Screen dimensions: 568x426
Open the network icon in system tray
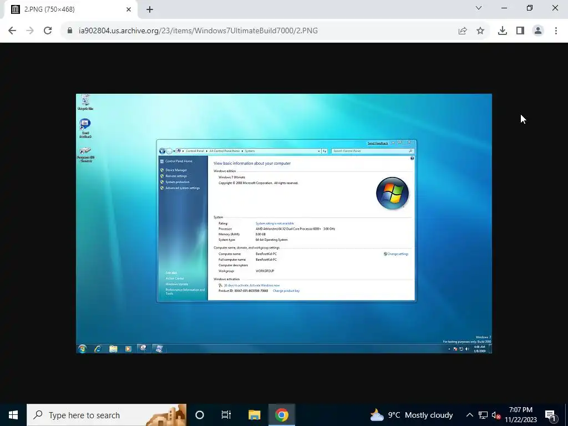click(x=483, y=415)
